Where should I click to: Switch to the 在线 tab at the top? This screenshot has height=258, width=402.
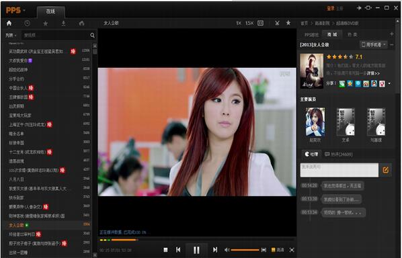pyautogui.click(x=50, y=11)
